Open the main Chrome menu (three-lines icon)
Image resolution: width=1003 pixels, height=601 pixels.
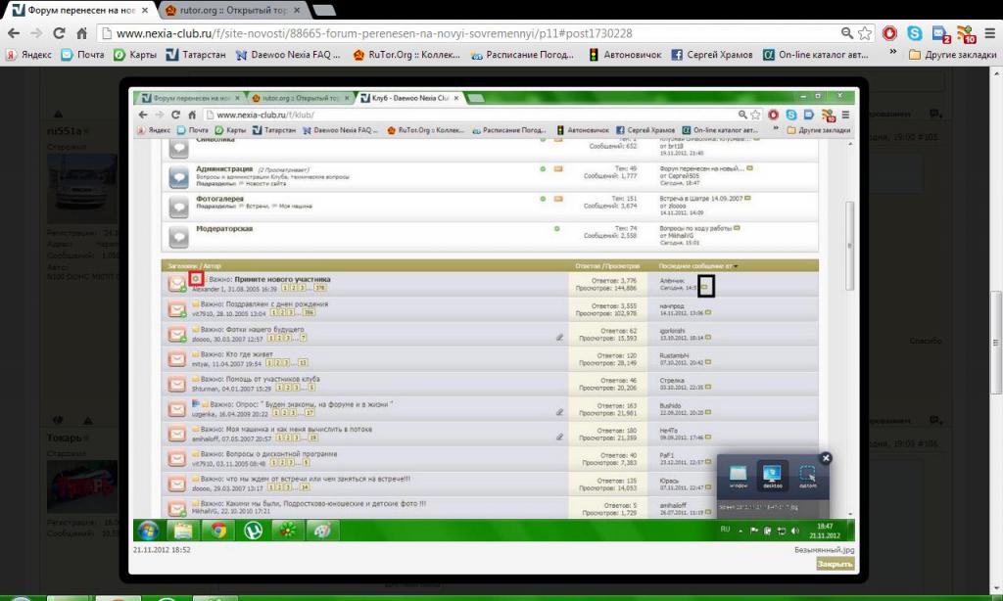[988, 33]
